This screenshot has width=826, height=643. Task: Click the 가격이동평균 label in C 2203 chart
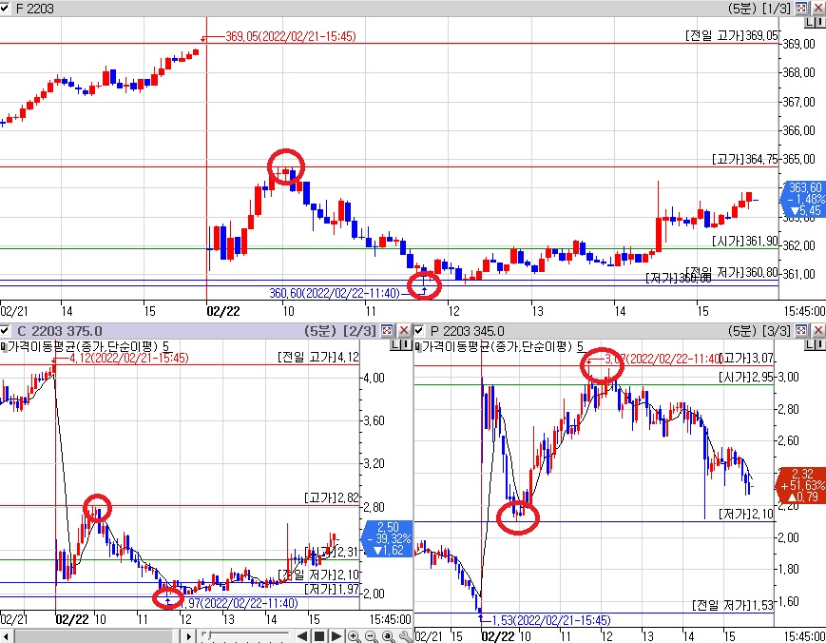tap(88, 346)
